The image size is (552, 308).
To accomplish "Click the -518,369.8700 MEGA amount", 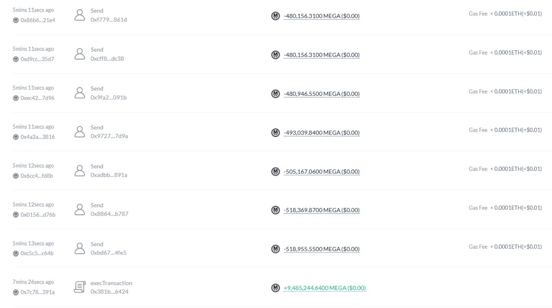I will pos(322,210).
